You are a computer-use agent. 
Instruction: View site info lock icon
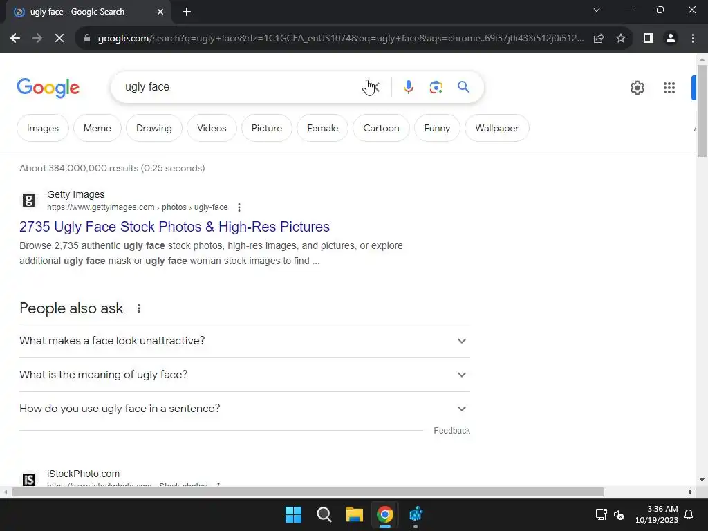pyautogui.click(x=87, y=39)
